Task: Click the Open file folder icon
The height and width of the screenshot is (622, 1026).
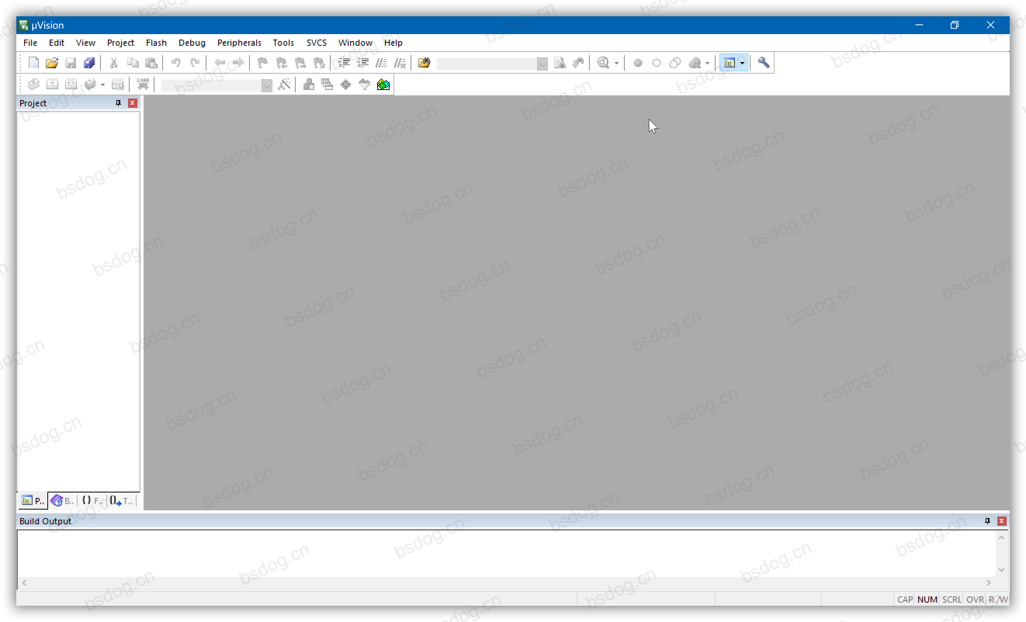Action: tap(52, 63)
